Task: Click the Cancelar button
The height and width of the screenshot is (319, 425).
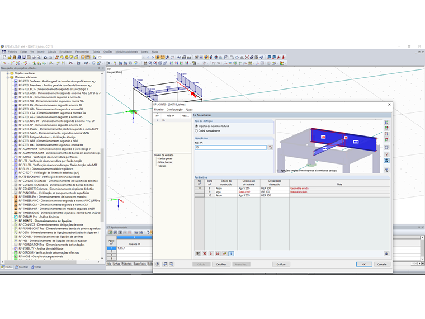Action: point(382,264)
